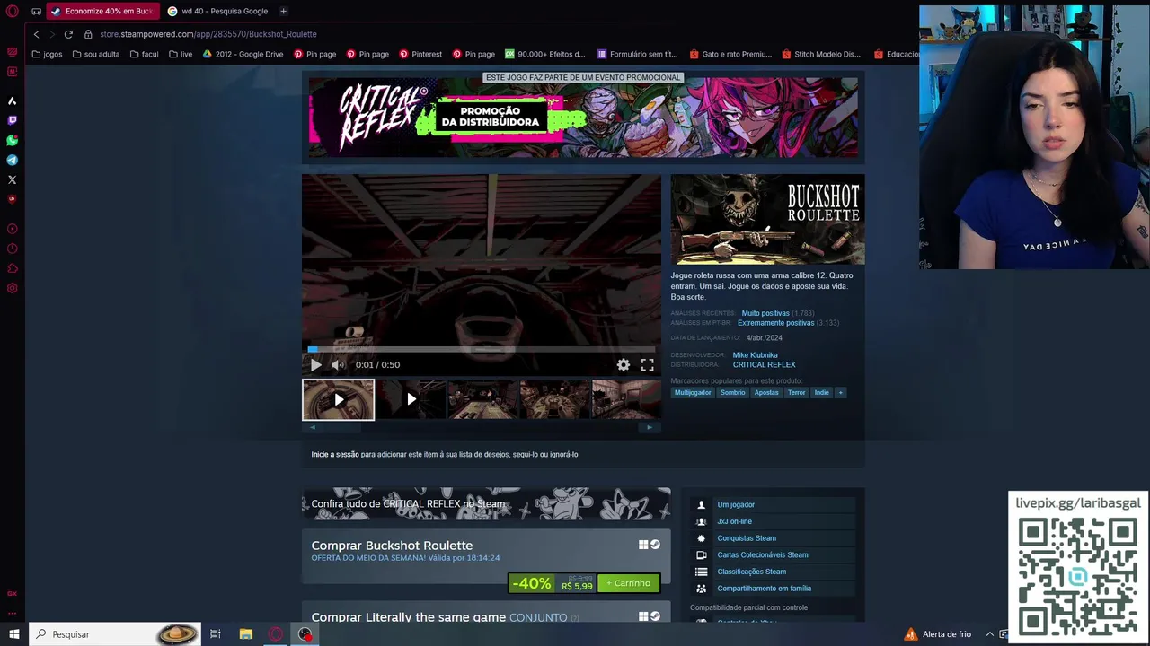Move thumbnail strip left with the arrow

pos(313,427)
